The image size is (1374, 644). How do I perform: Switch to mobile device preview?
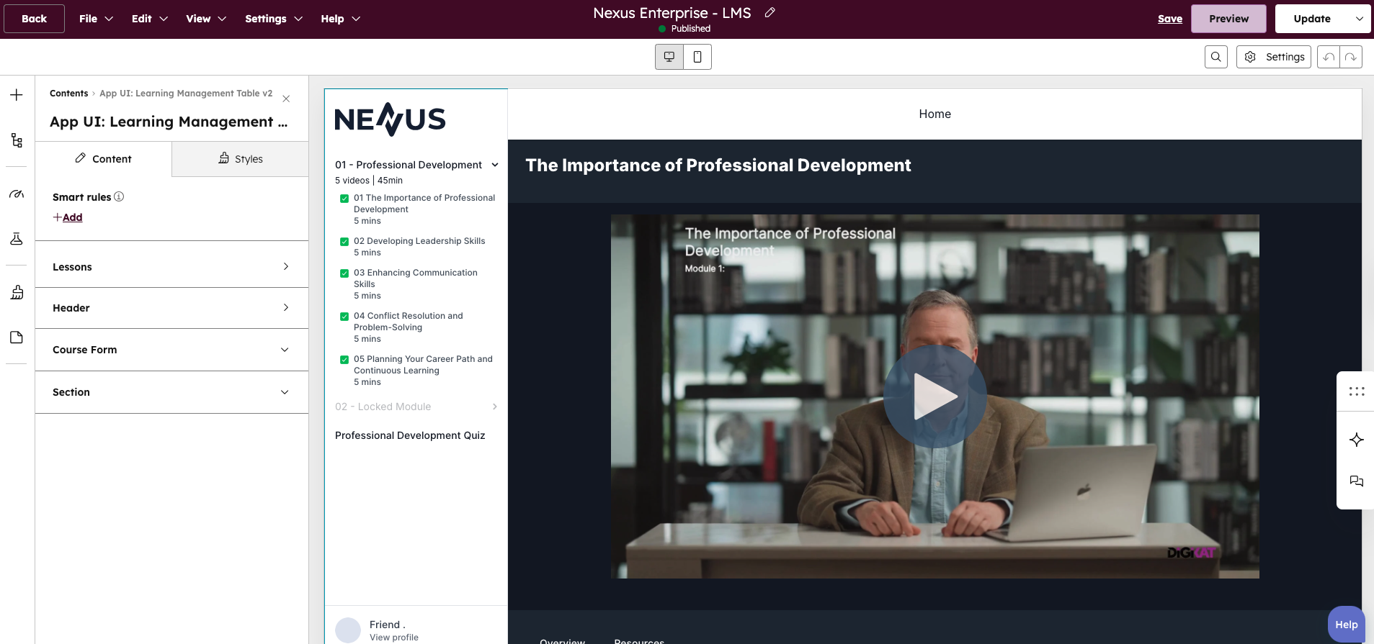point(697,57)
